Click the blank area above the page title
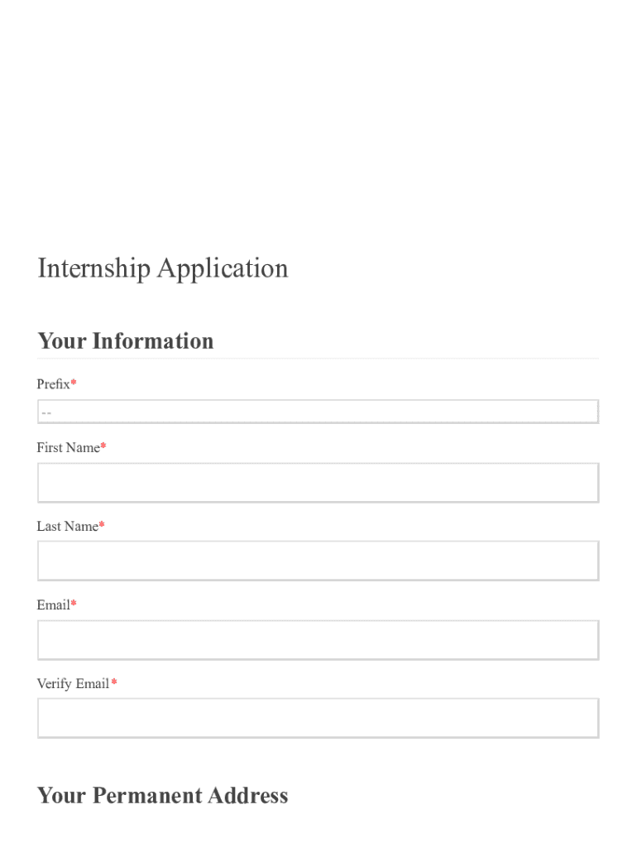 (x=318, y=124)
